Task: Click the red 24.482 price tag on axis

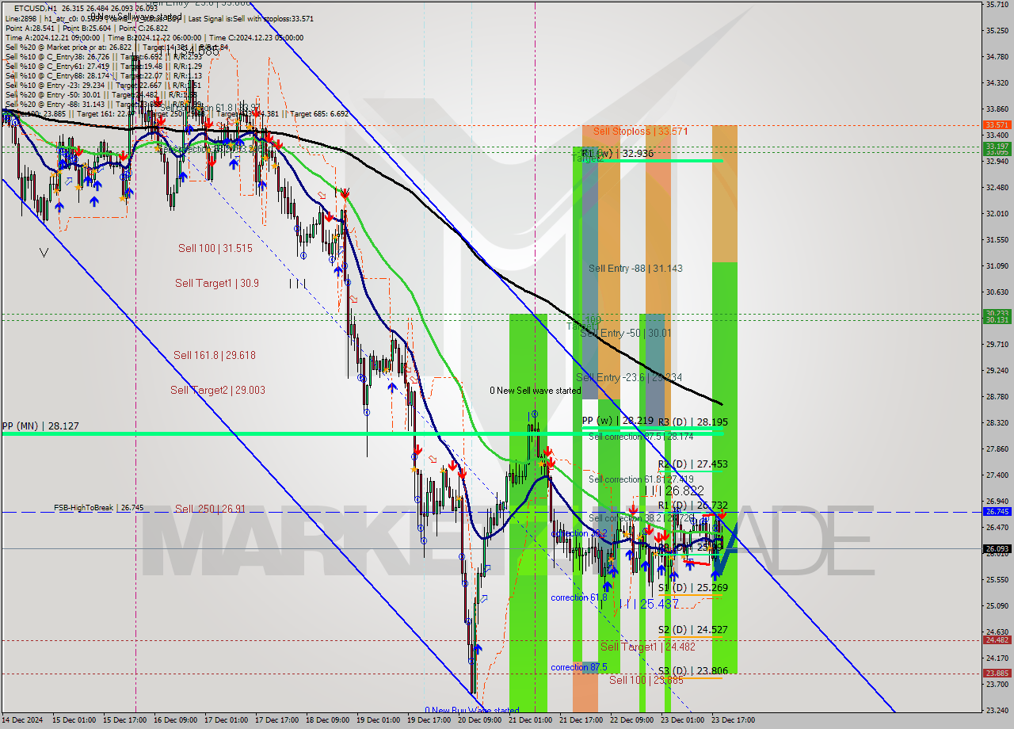Action: 996,639
